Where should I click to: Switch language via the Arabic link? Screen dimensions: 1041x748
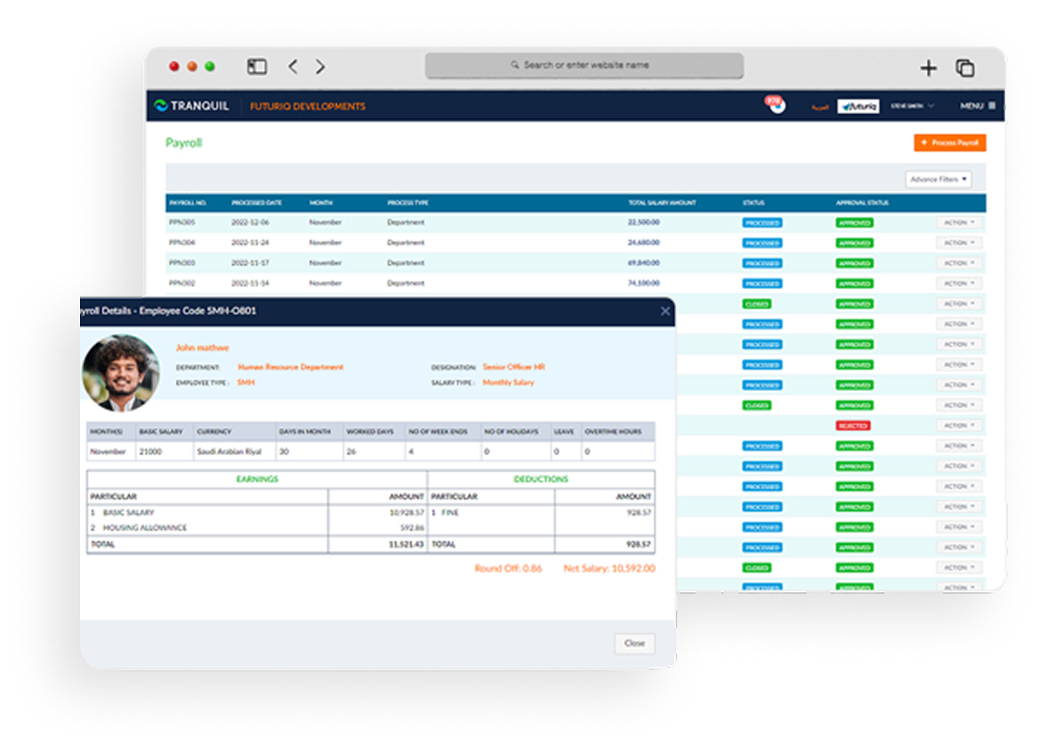(820, 107)
